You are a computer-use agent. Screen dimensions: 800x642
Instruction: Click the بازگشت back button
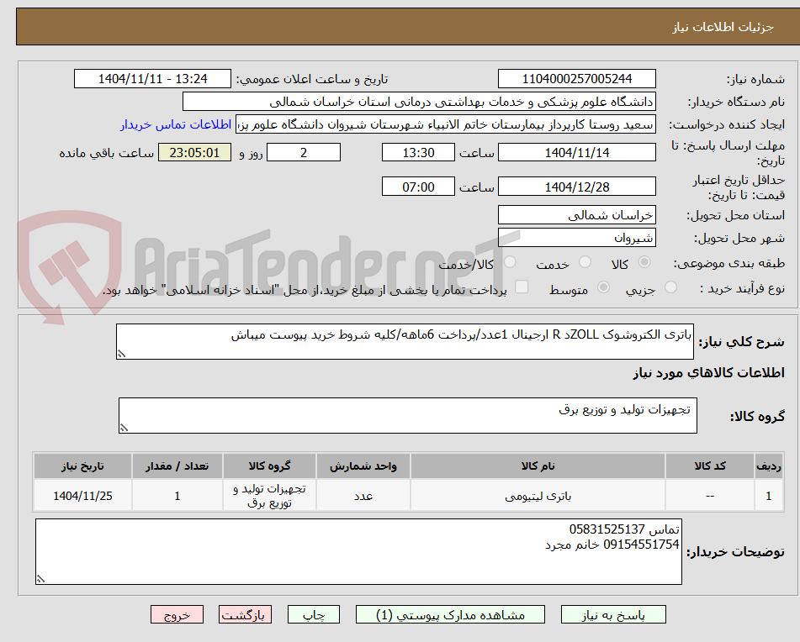(x=245, y=614)
